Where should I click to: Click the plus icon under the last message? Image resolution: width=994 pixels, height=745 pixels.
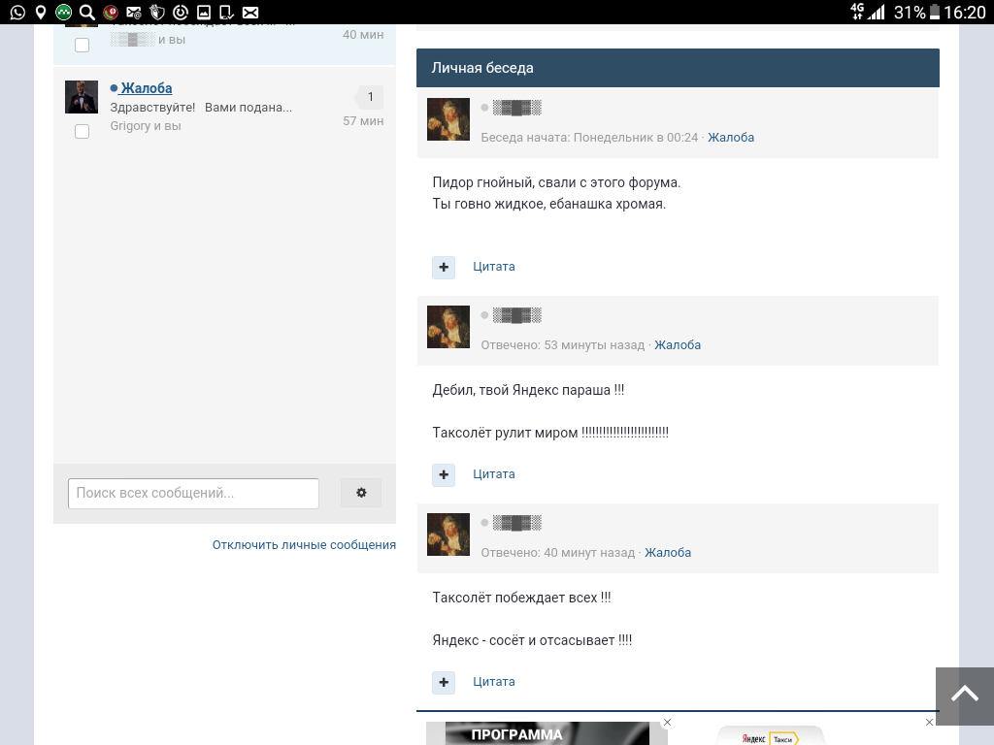point(444,682)
